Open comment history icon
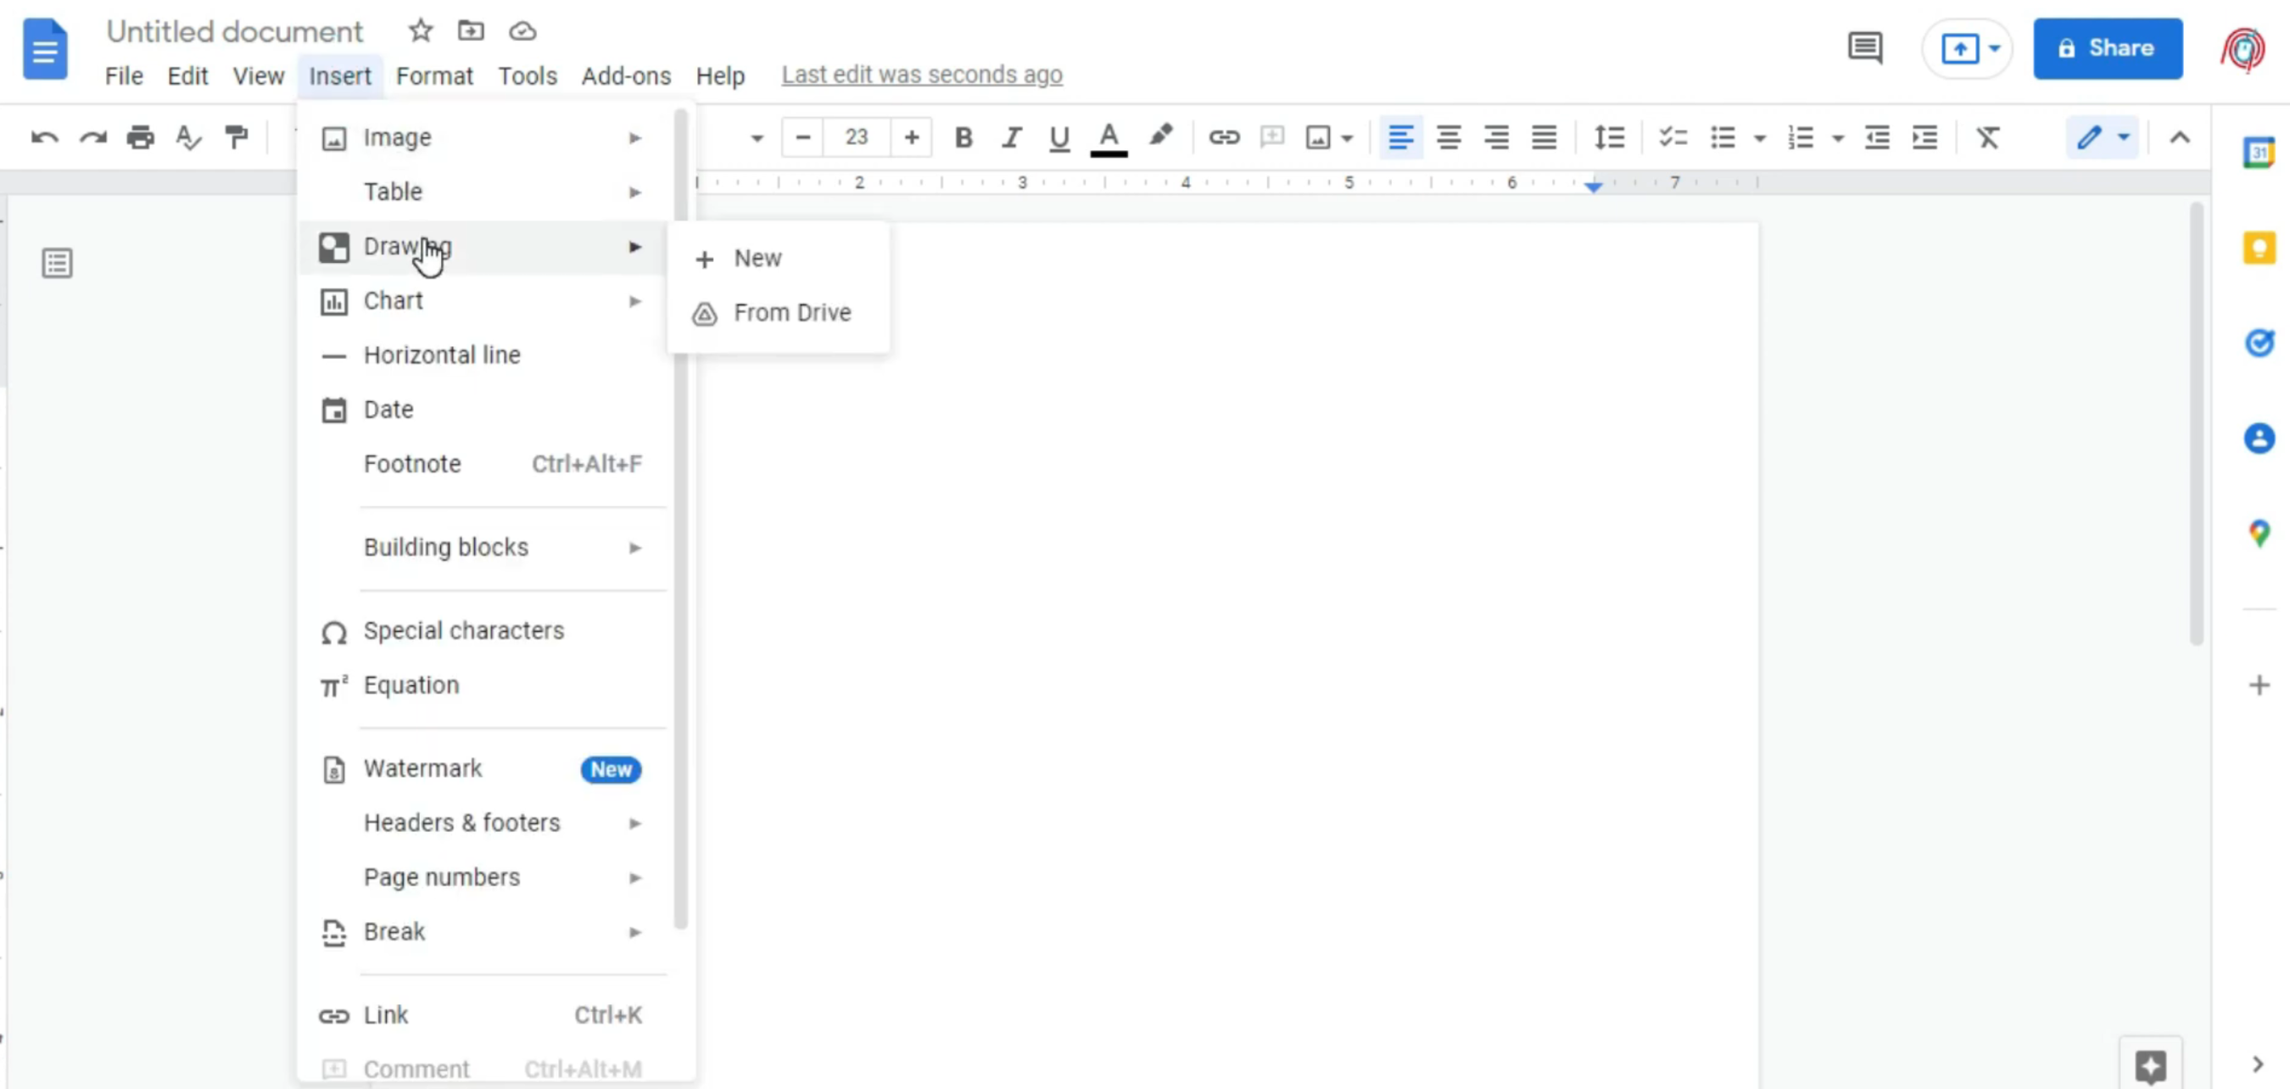 pos(1865,48)
